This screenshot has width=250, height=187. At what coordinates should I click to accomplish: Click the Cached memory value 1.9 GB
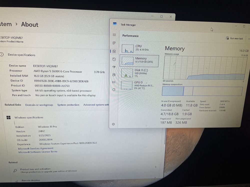click(187, 114)
